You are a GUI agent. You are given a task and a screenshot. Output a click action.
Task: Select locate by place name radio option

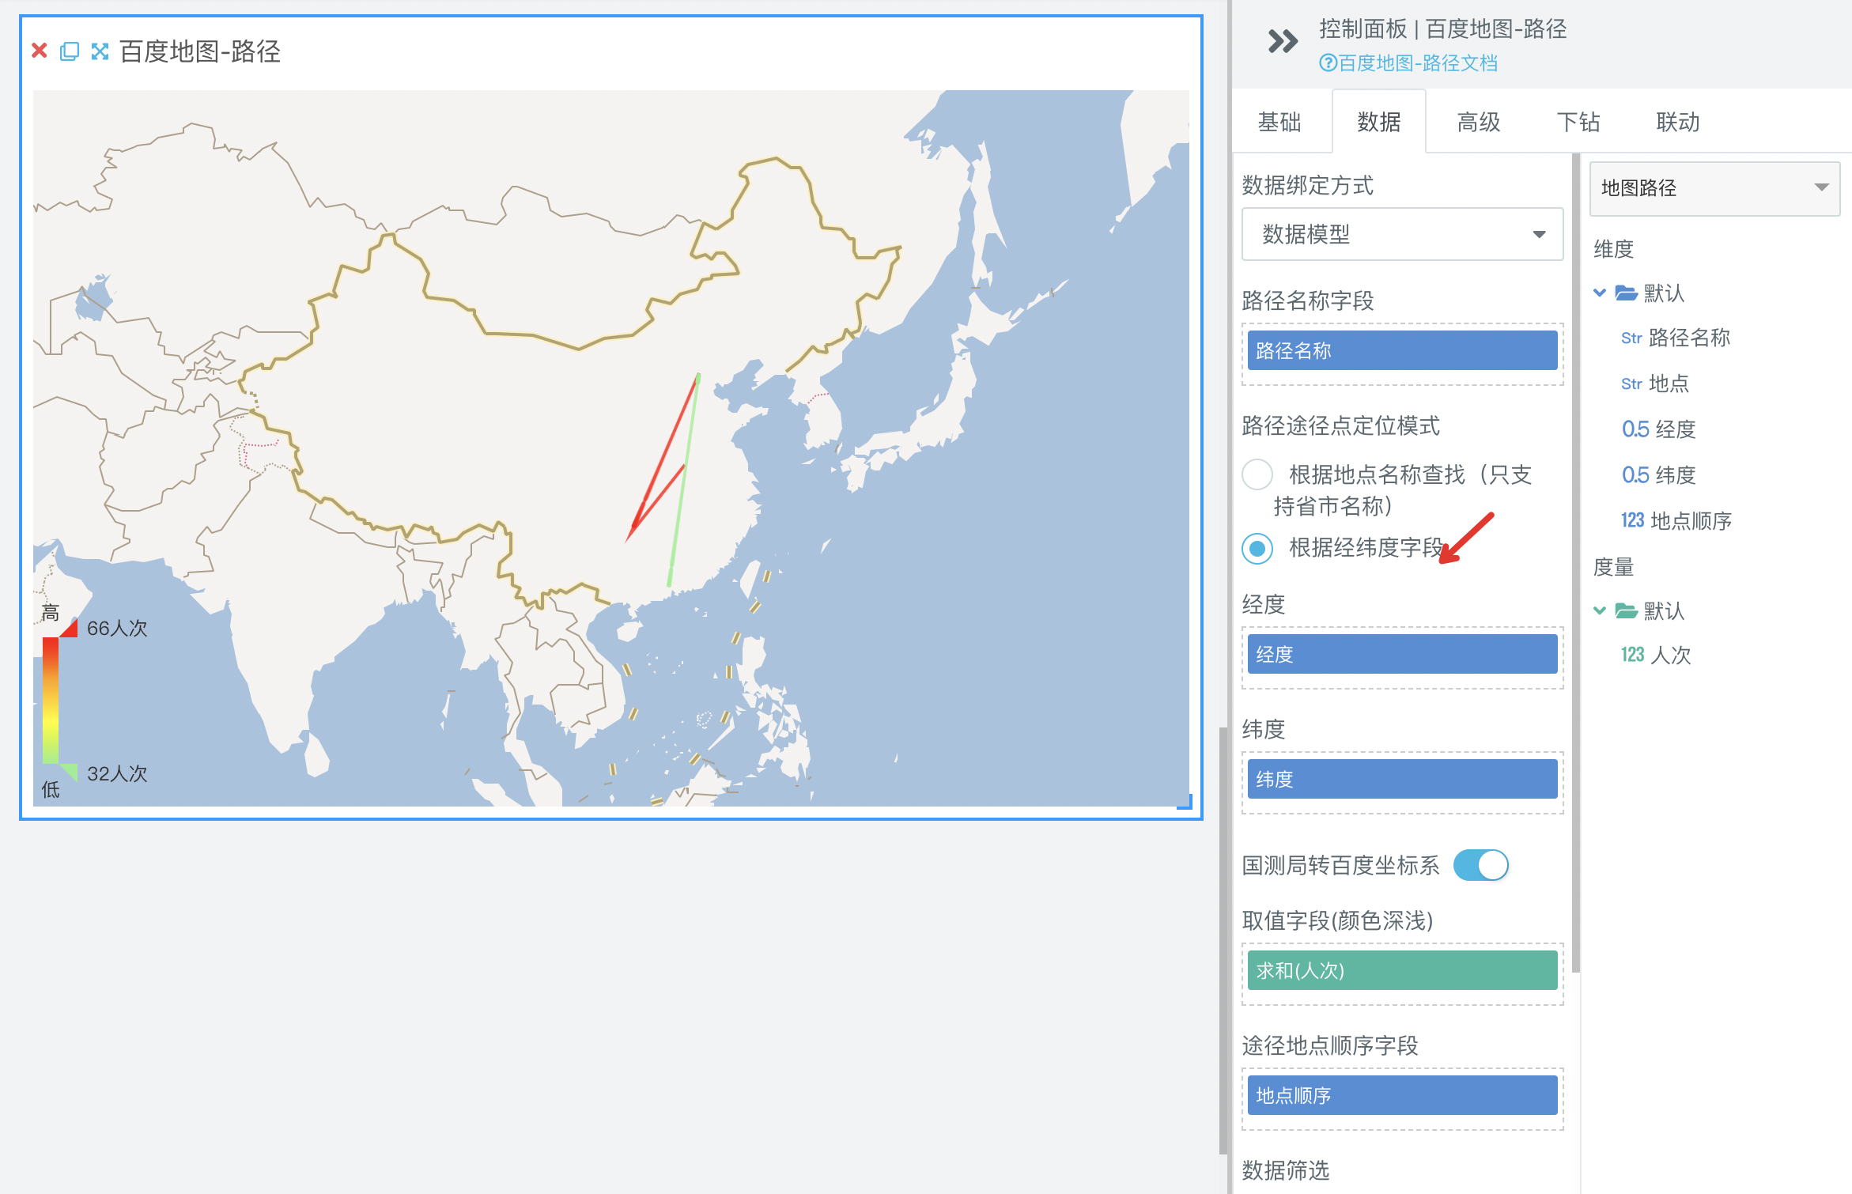tap(1257, 474)
